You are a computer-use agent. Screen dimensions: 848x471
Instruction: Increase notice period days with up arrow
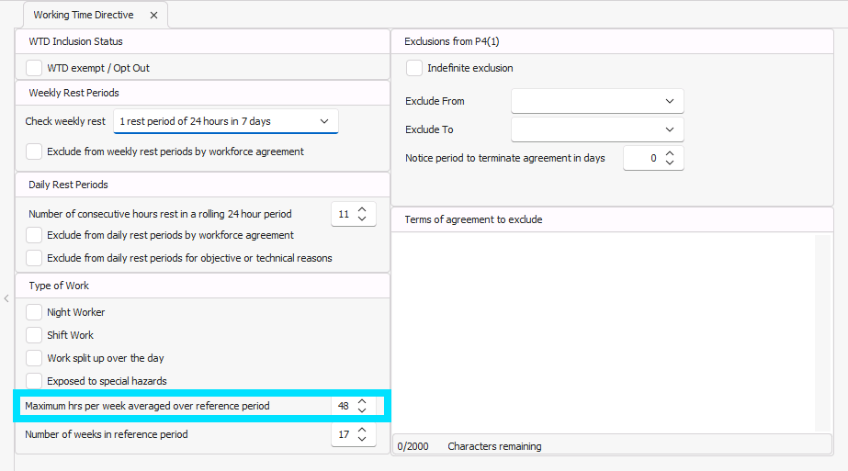coord(670,152)
